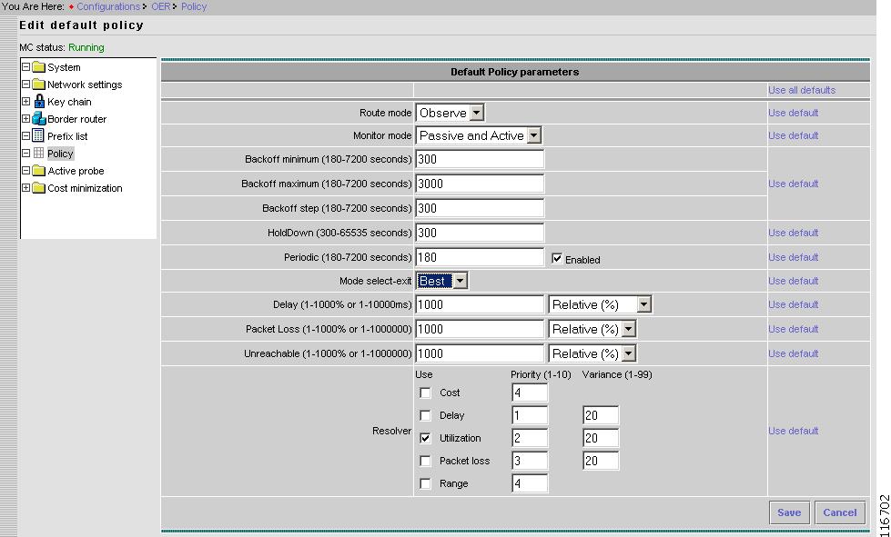891x537 pixels.
Task: Click the Utilization variance field
Action: 601,438
